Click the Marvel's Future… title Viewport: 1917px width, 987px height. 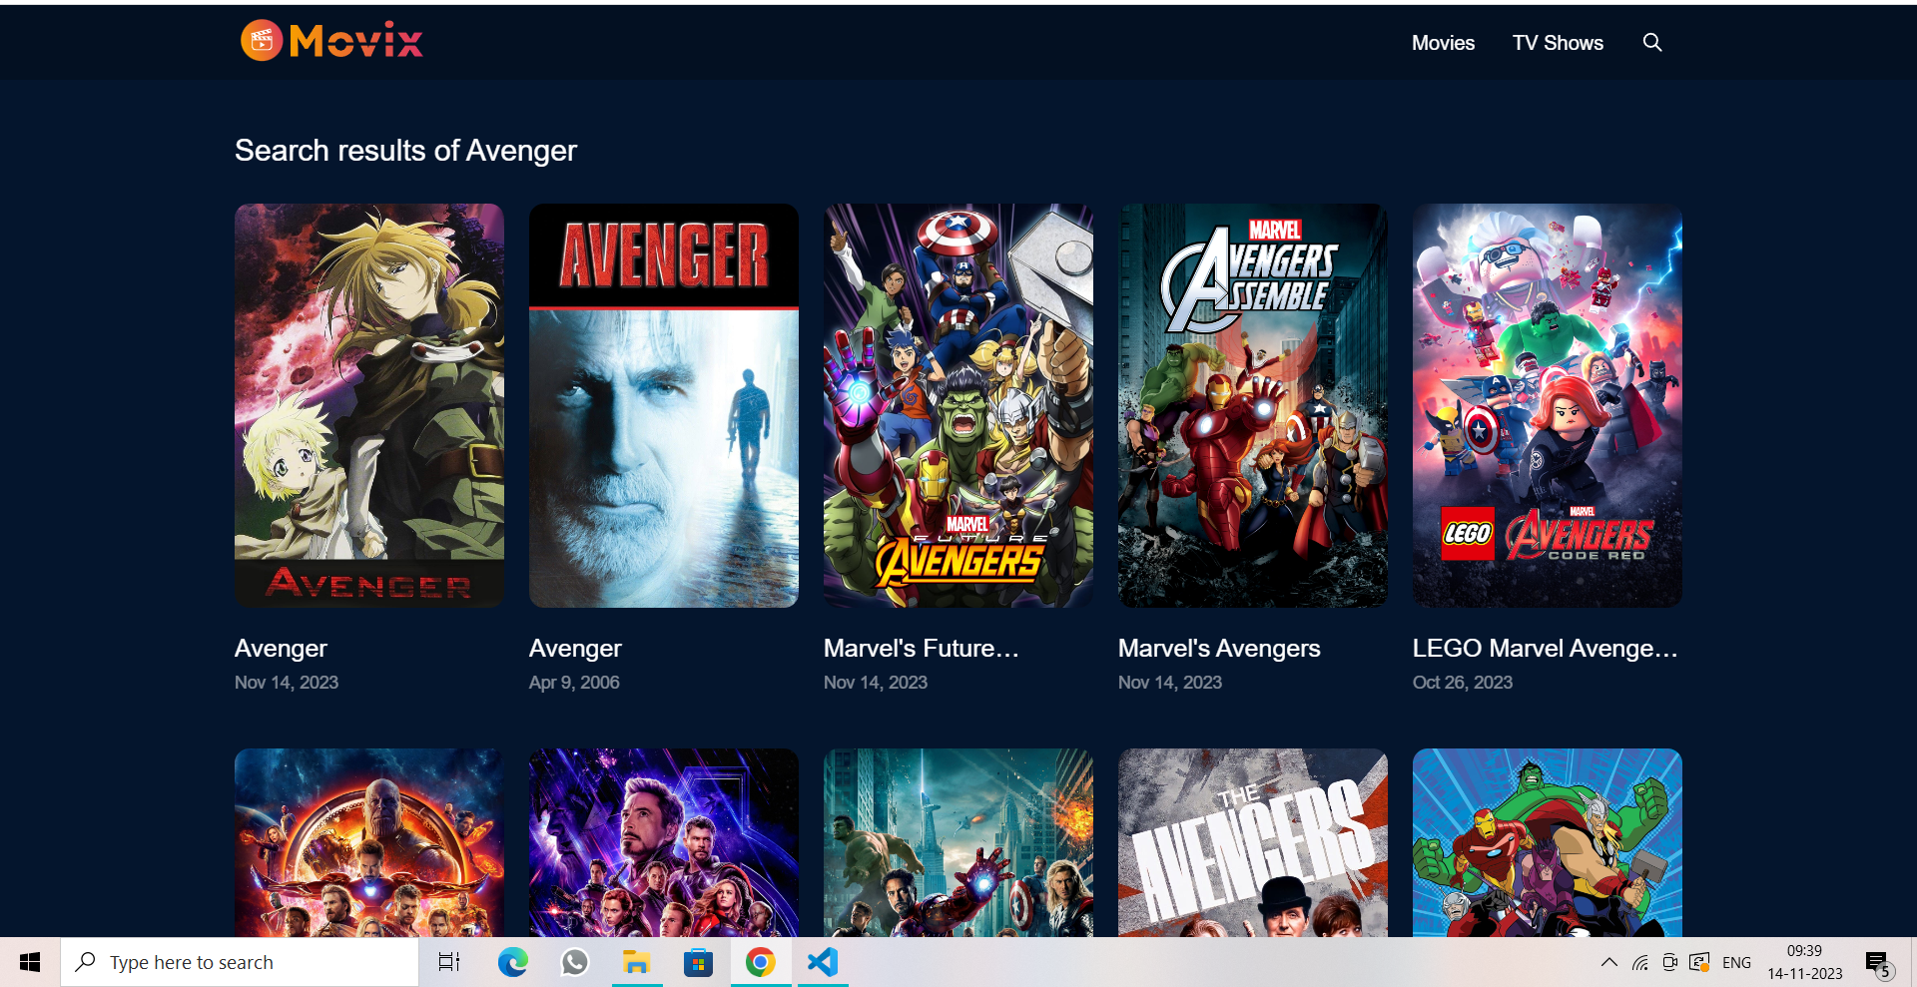click(x=921, y=649)
